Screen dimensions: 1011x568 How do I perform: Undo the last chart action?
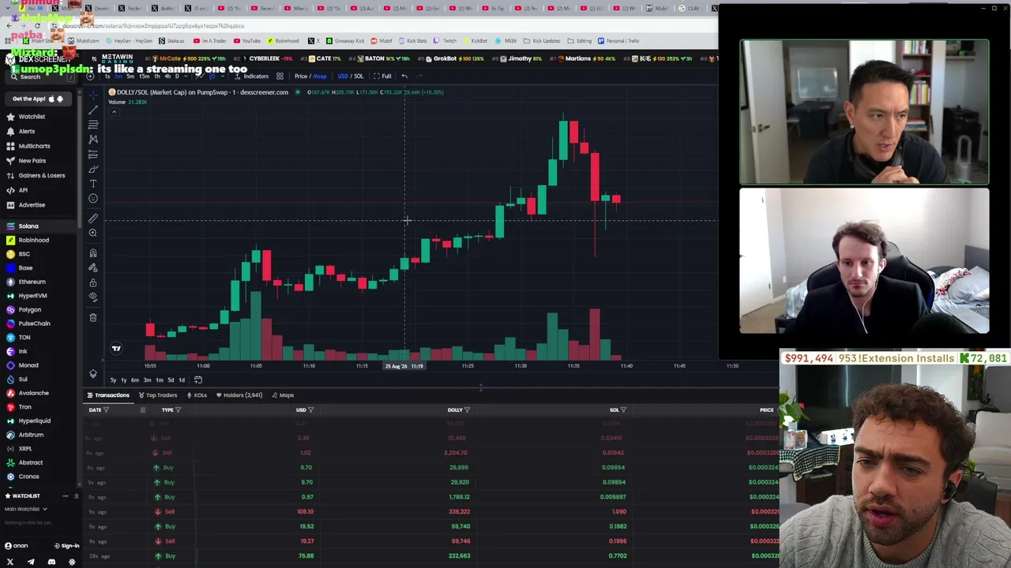pos(404,77)
